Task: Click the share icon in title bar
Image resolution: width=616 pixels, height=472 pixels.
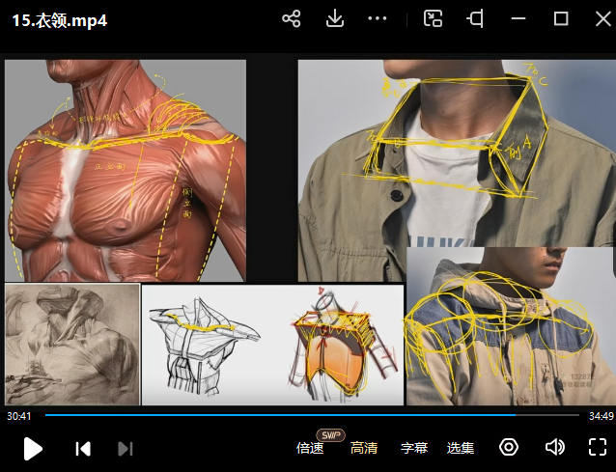Action: [291, 18]
